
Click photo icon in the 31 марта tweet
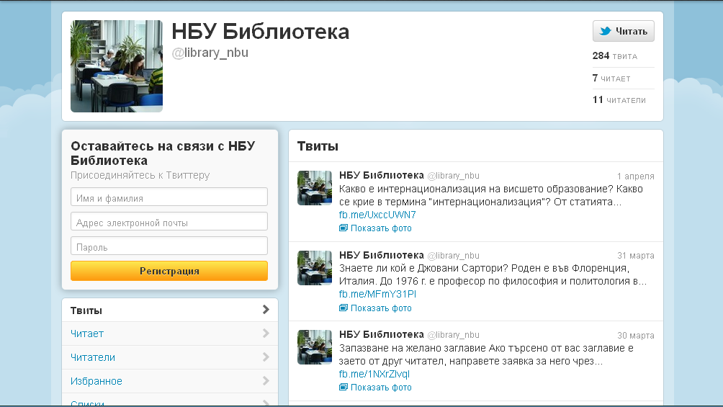[x=343, y=308]
